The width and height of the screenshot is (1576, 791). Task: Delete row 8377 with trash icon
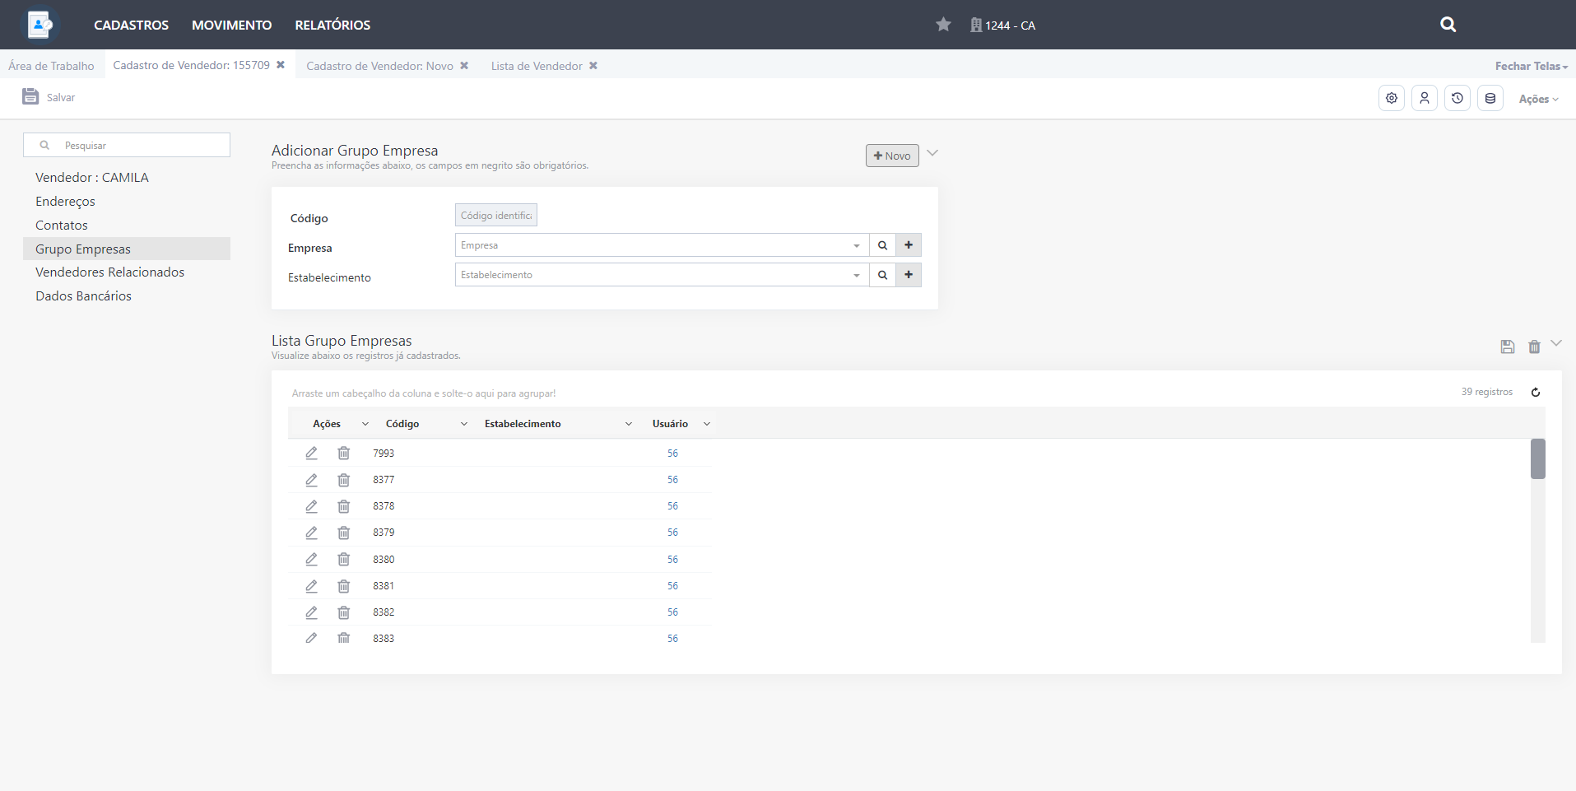tap(344, 479)
